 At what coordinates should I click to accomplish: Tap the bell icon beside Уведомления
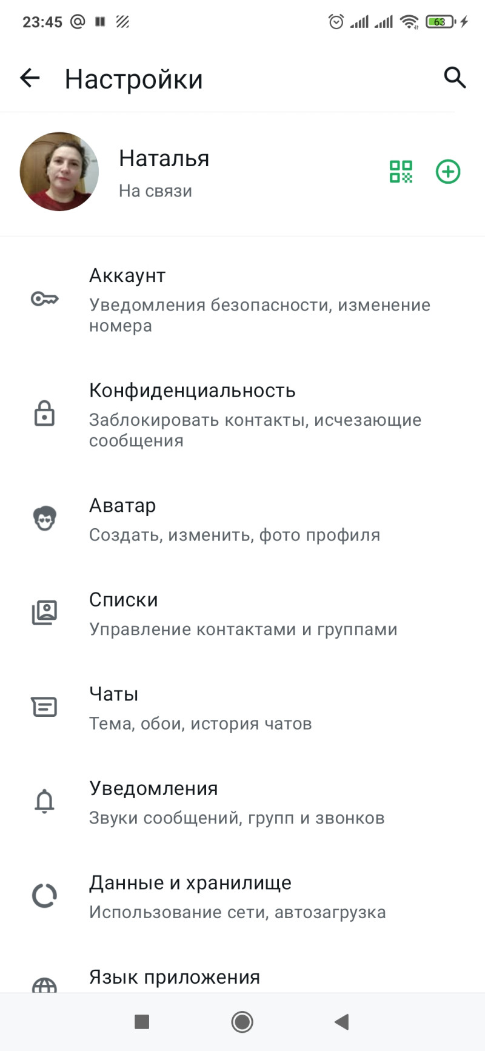(x=44, y=801)
